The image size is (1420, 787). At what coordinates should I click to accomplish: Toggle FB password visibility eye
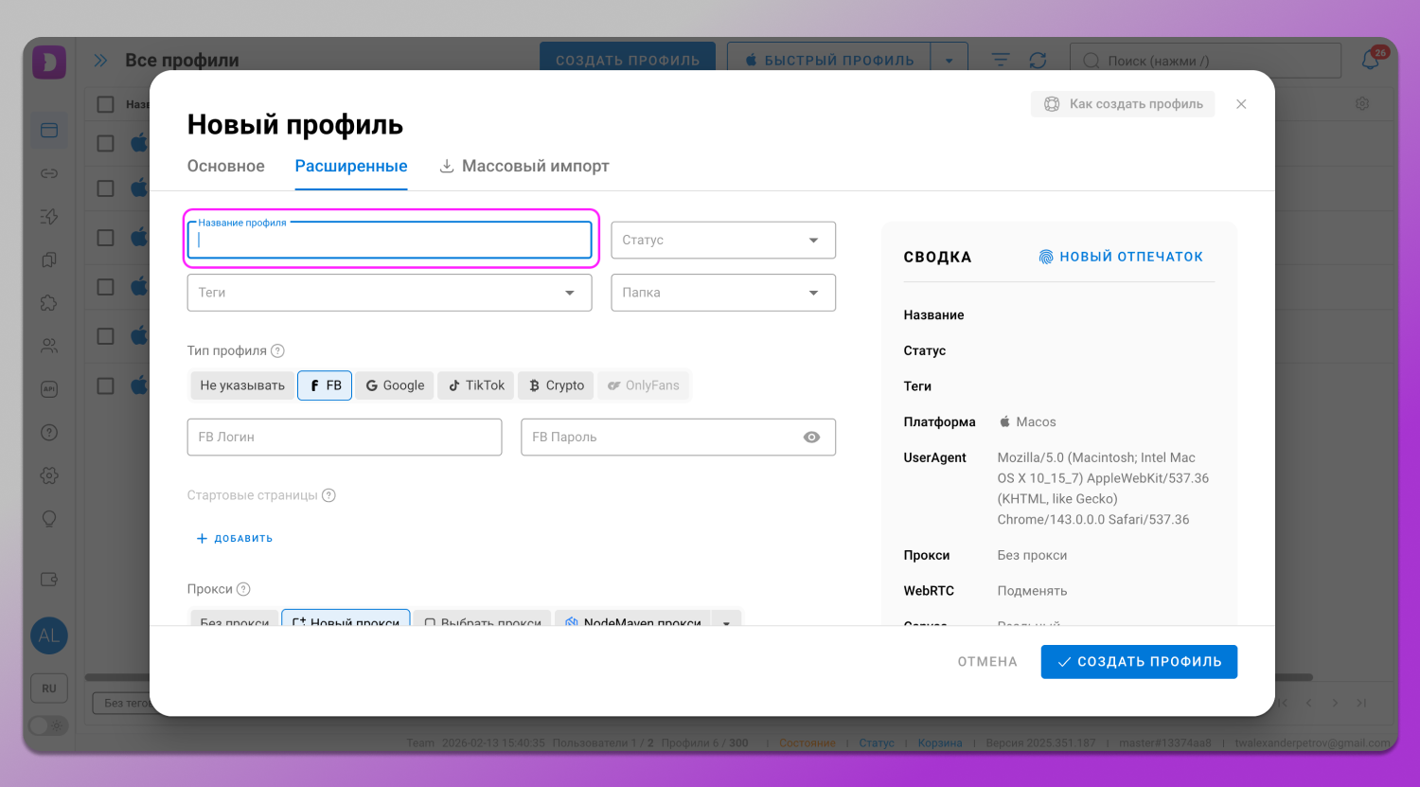pyautogui.click(x=811, y=438)
